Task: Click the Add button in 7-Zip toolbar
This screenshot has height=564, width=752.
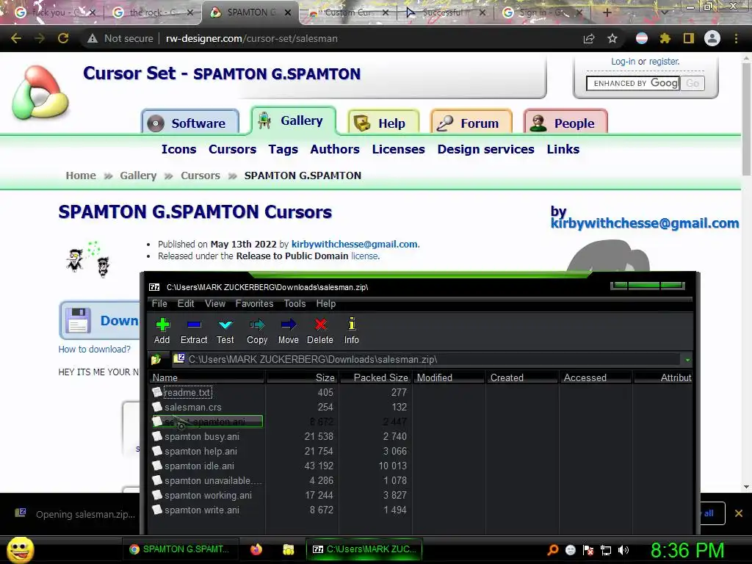Action: click(x=162, y=331)
